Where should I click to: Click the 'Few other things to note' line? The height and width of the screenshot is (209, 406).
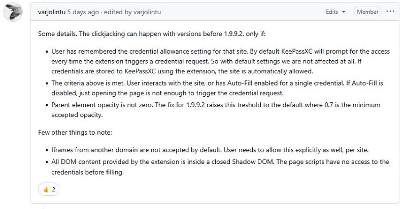(x=75, y=133)
